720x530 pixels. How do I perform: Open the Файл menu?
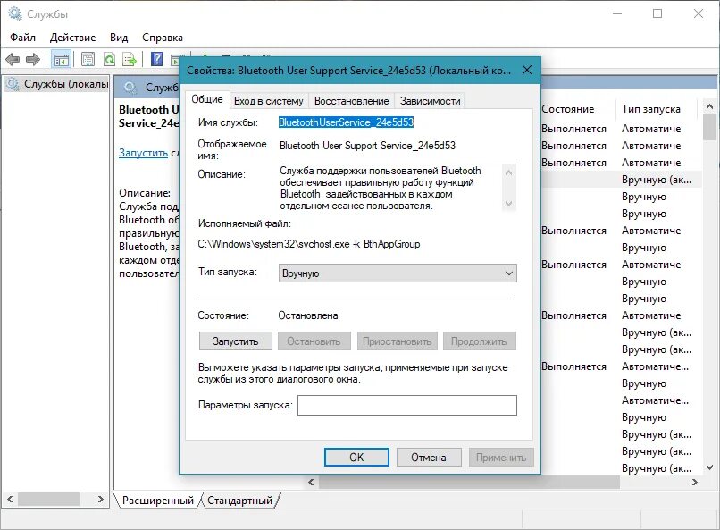pos(22,38)
